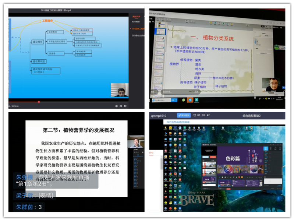The image size is (294, 221).
Task: Click the round next arrow on 色彩篇 slide
Action: point(261,161)
